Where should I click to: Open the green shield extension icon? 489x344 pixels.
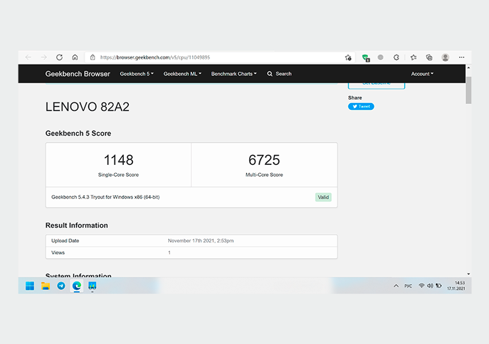tap(365, 58)
